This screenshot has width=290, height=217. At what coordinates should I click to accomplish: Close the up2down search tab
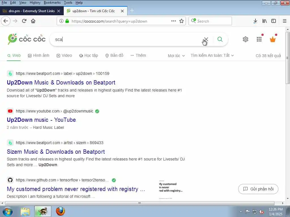122,11
